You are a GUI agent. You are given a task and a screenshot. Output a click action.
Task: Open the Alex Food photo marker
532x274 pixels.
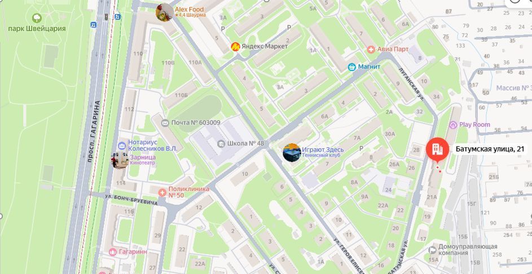165,12
